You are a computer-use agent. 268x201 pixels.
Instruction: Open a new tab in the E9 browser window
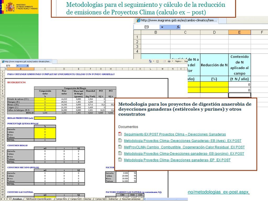click(222, 20)
